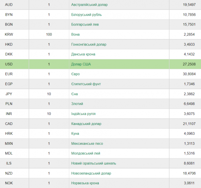Screen dimensions: 201x188
Task: Open the Вона currency link
Action: click(75, 35)
